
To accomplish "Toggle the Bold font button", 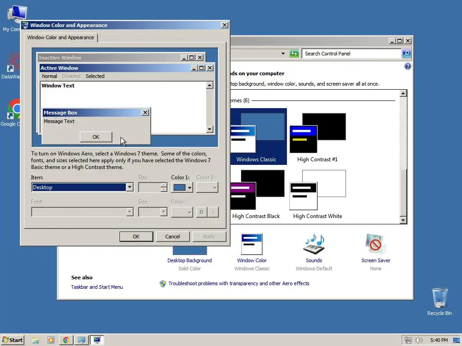I will [202, 212].
